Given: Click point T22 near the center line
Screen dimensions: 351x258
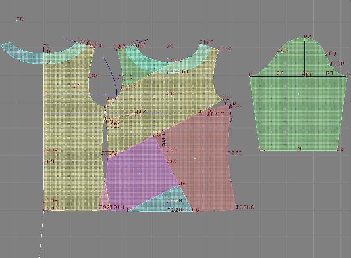Looking at the screenshot, I should [168, 152].
